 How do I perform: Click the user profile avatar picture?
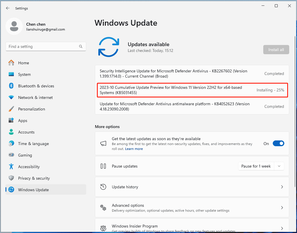pyautogui.click(x=14, y=26)
